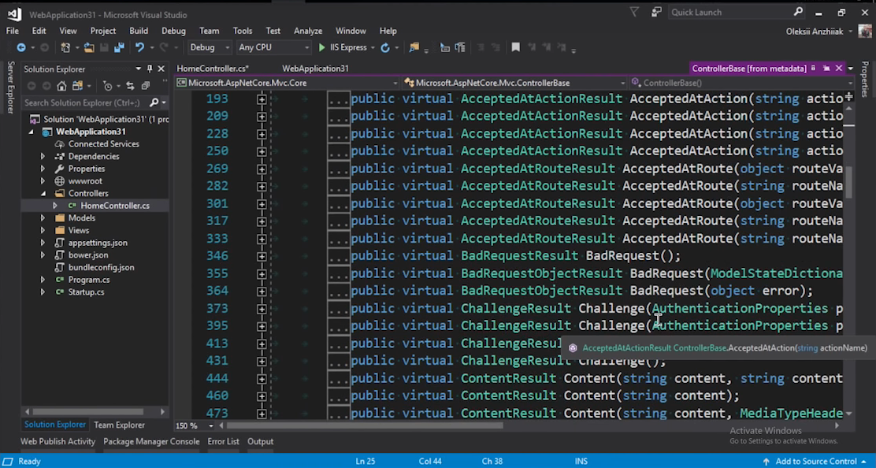The width and height of the screenshot is (876, 468).
Task: Click the feedback icon beside Quick Launch
Action: pyautogui.click(x=656, y=12)
